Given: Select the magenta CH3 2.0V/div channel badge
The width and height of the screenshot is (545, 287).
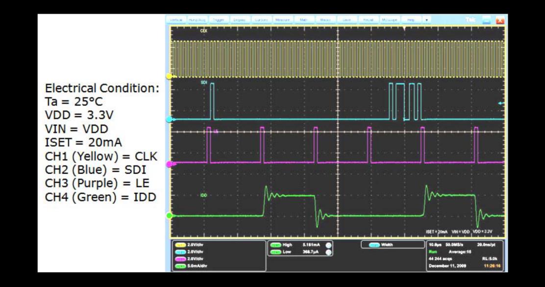Looking at the screenshot, I should pyautogui.click(x=180, y=259).
